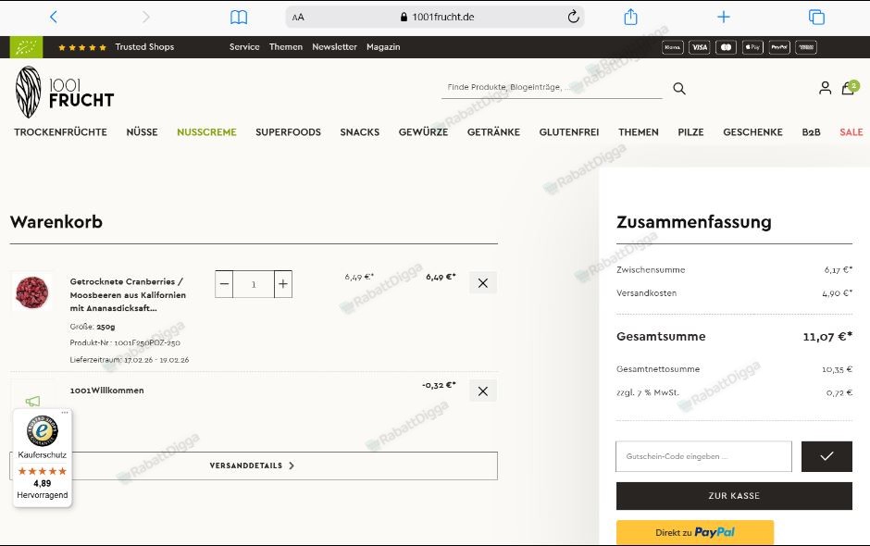The image size is (870, 546).
Task: Open the main-nav Themen category
Action: pos(639,132)
